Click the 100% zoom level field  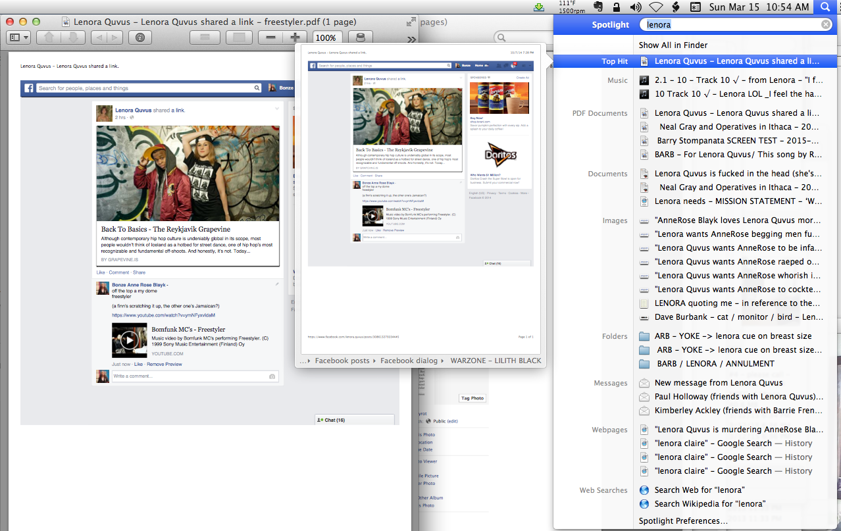(326, 38)
